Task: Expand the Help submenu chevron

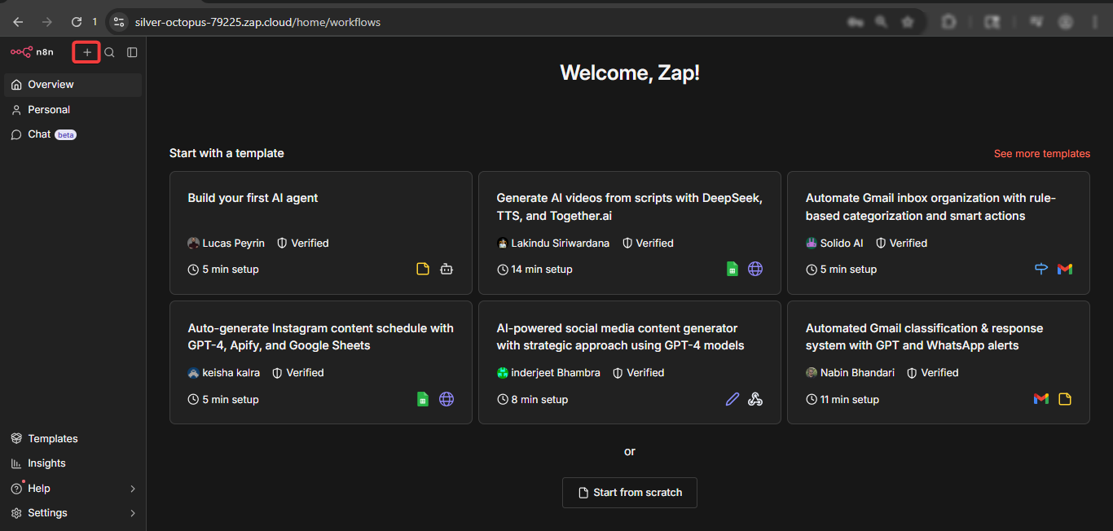Action: pyautogui.click(x=133, y=489)
